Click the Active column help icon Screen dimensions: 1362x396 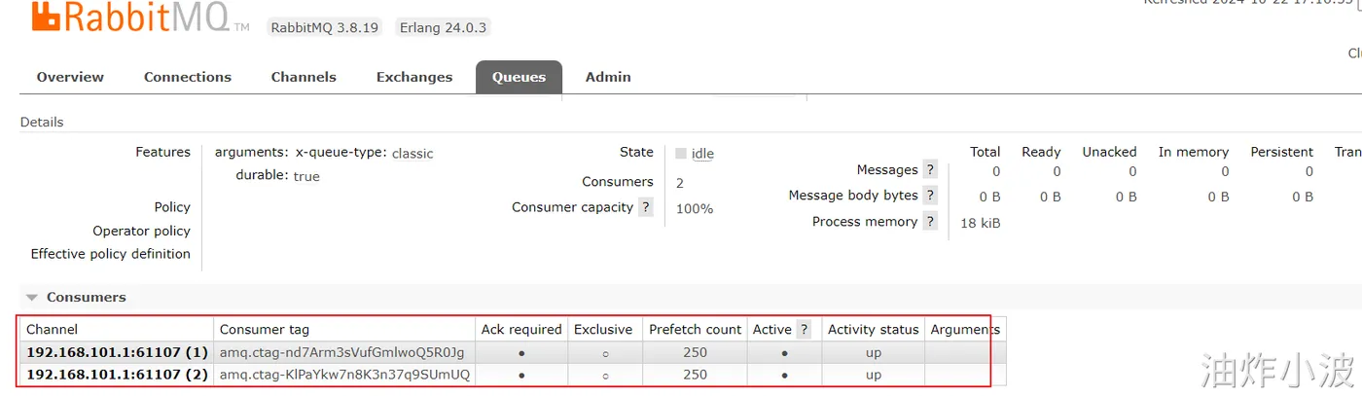(804, 330)
